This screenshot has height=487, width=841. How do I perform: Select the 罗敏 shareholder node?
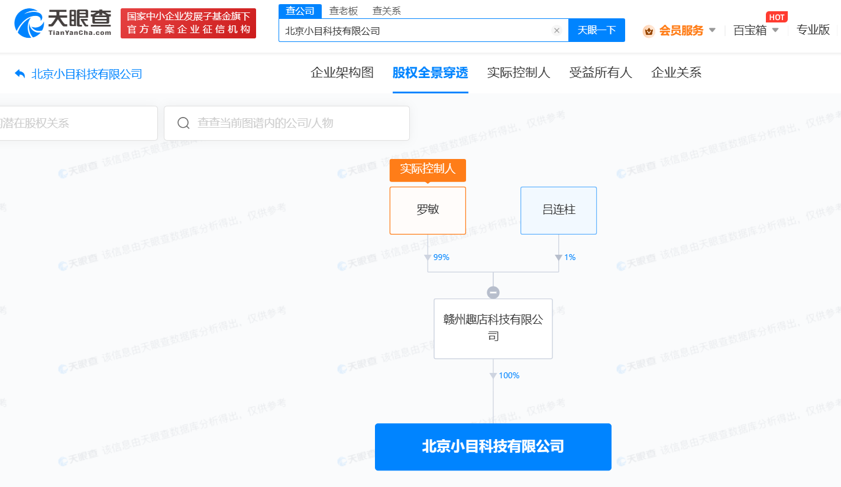428,210
